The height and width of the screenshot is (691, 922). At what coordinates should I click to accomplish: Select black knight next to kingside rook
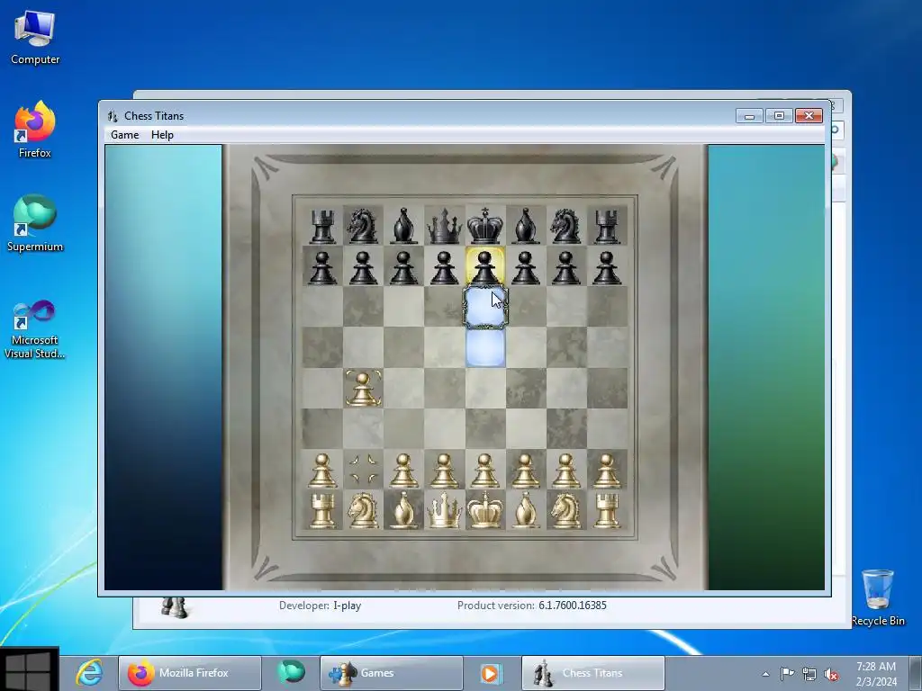565,226
